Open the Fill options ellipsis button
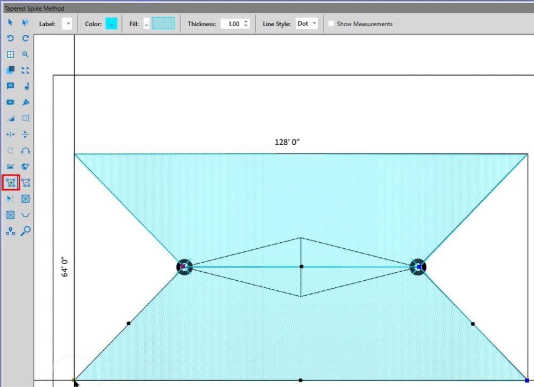 coord(146,24)
